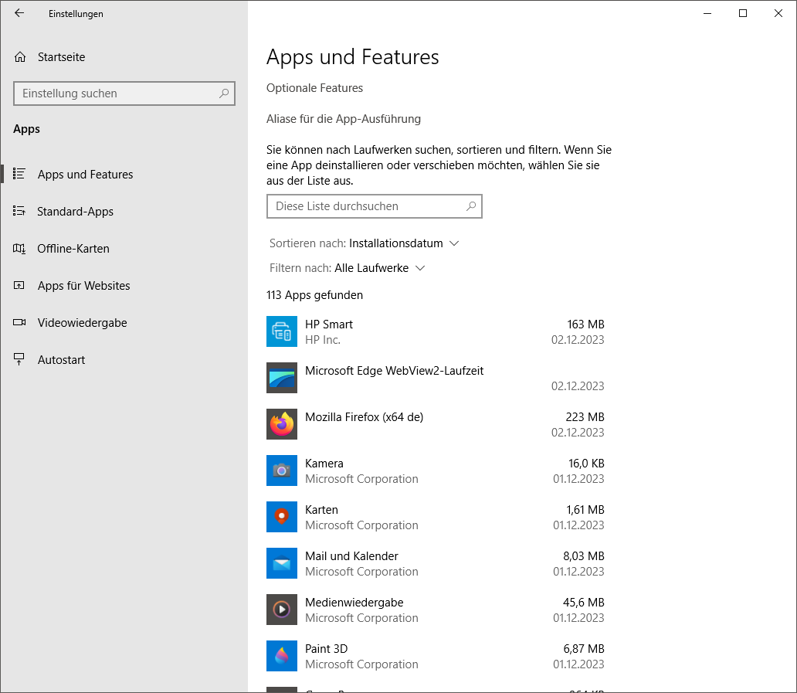Open Startseite home icon
The height and width of the screenshot is (693, 797).
20,57
